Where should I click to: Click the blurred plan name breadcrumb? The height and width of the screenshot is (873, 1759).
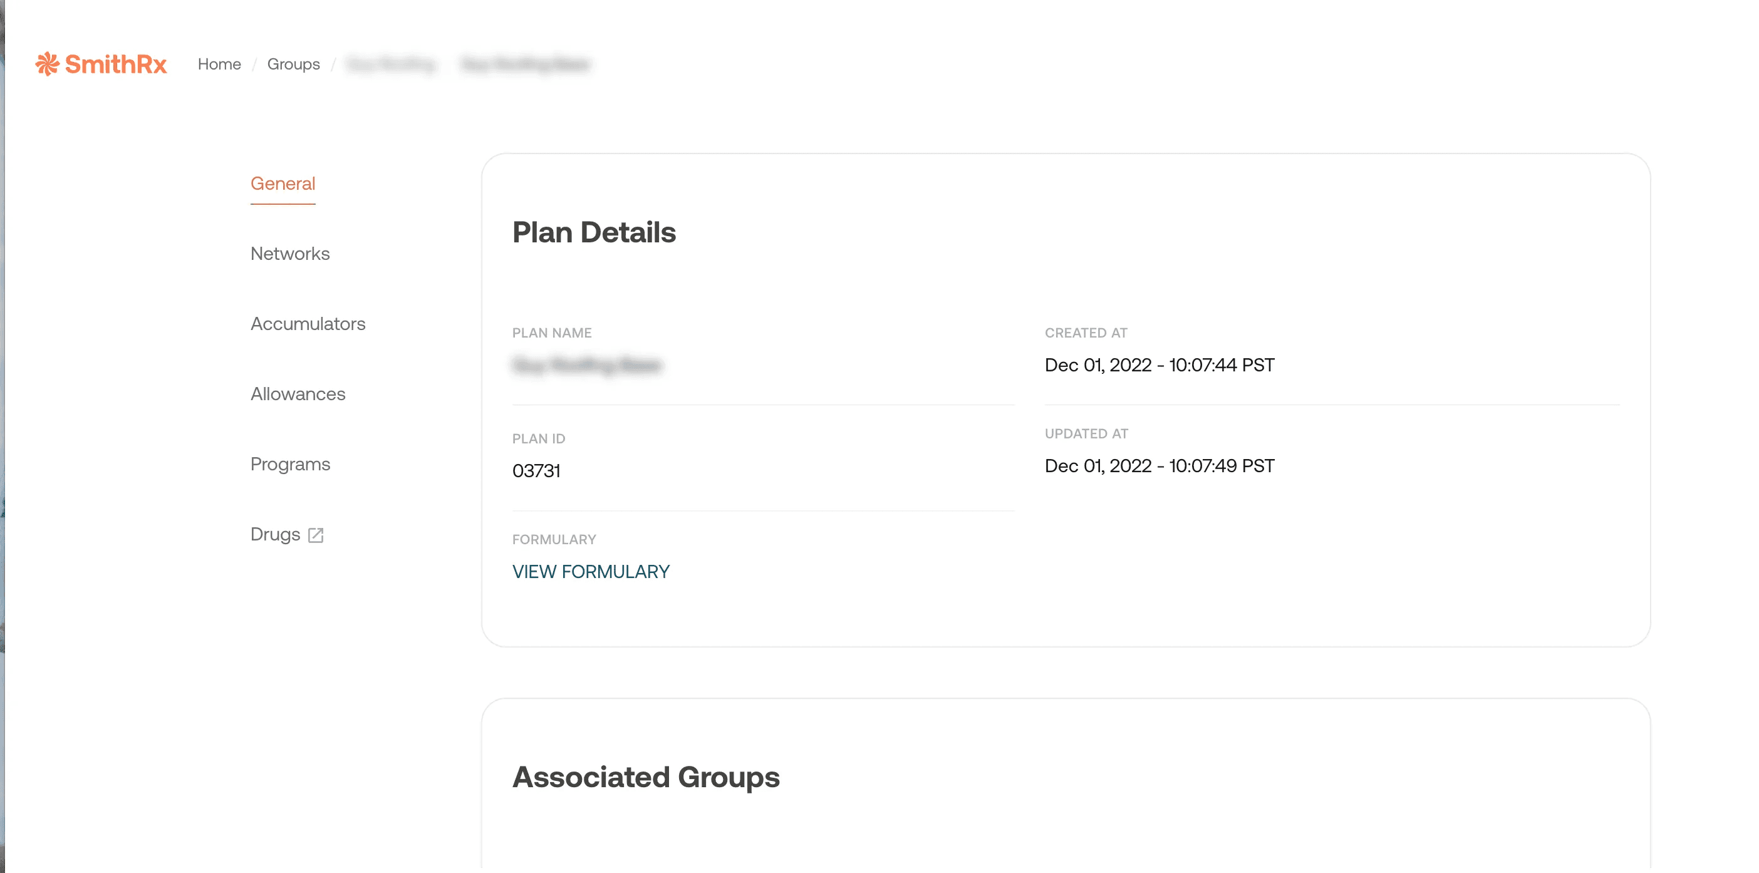tap(525, 64)
